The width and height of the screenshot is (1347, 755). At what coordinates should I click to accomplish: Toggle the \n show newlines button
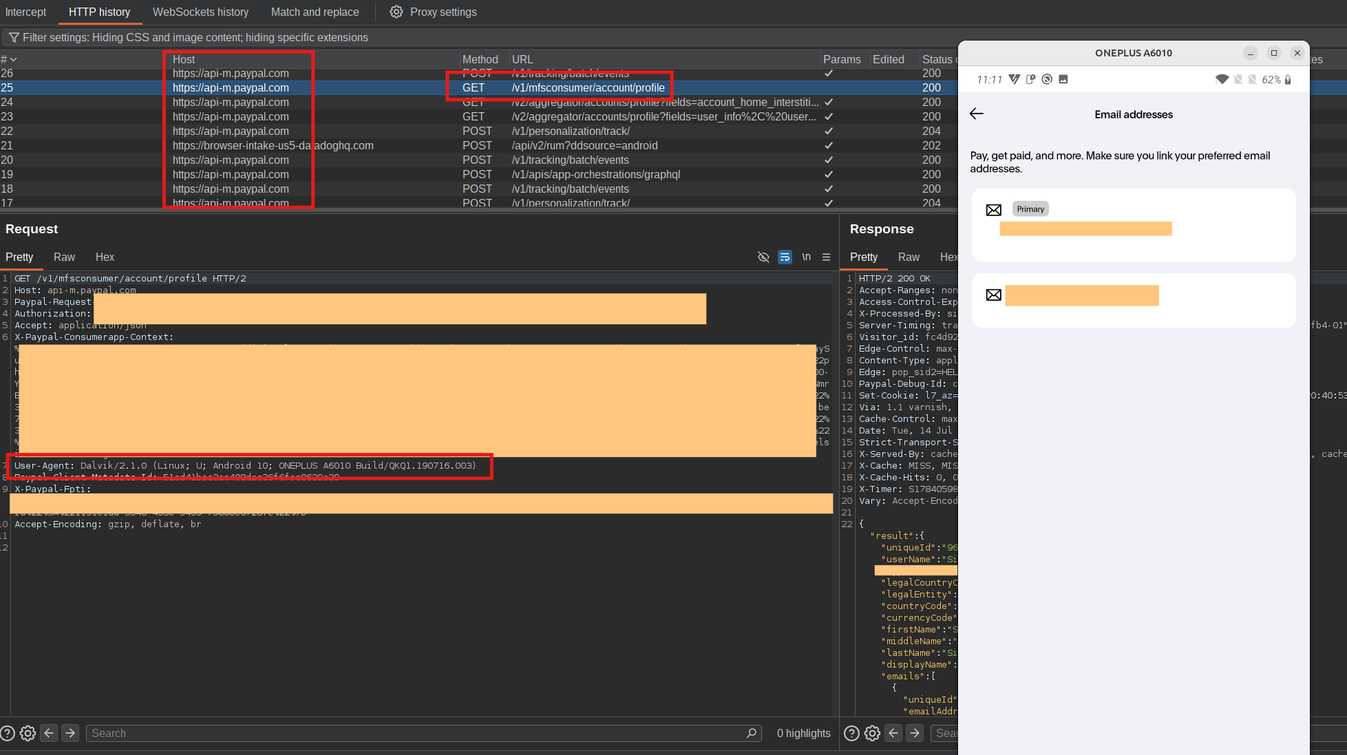[806, 257]
